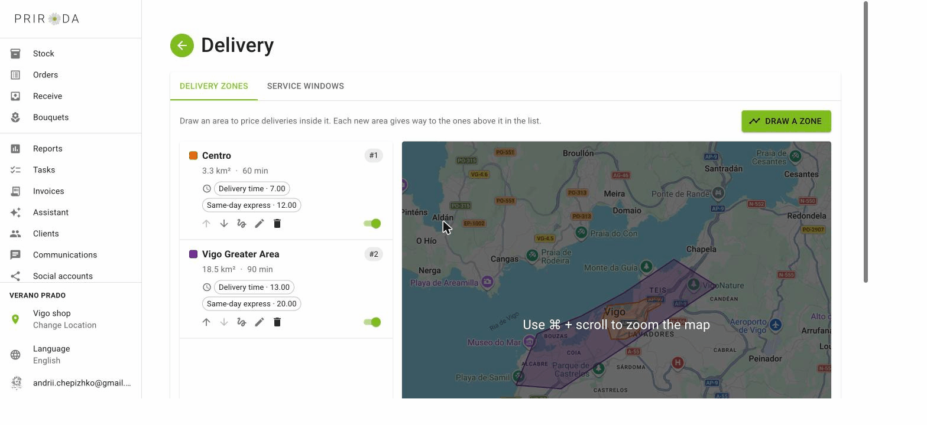Open the Tasks checklist icon

coord(15,170)
